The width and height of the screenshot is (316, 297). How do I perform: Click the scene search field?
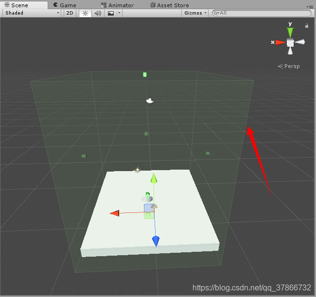pos(262,13)
